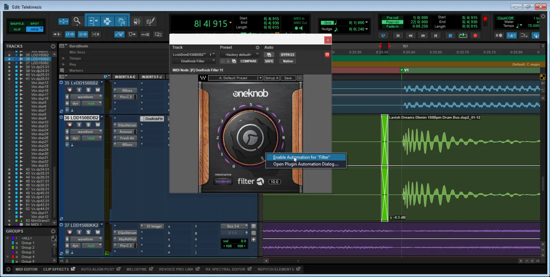Click the online sync clock button

[x=383, y=35]
